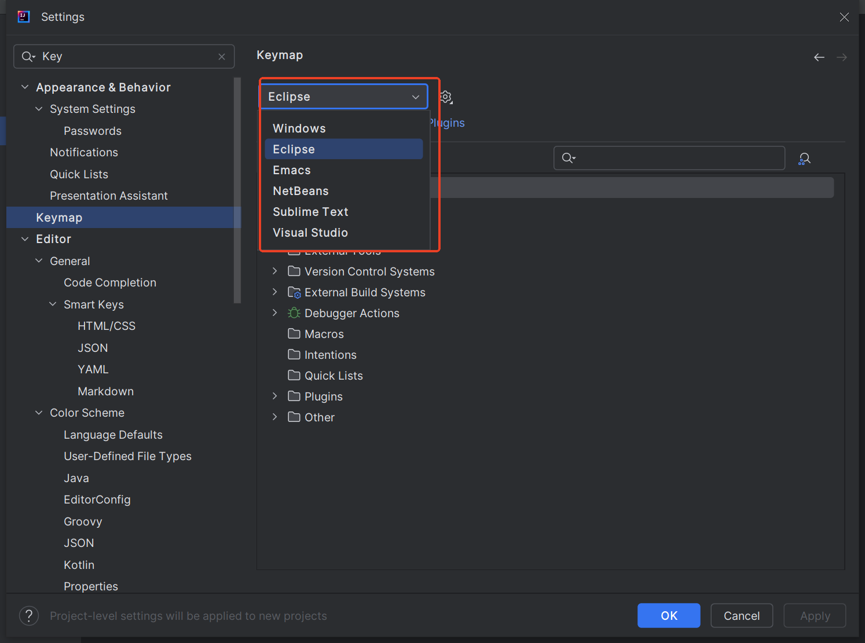Click the magnifier icon in settings search
The image size is (865, 643).
[x=28, y=57]
